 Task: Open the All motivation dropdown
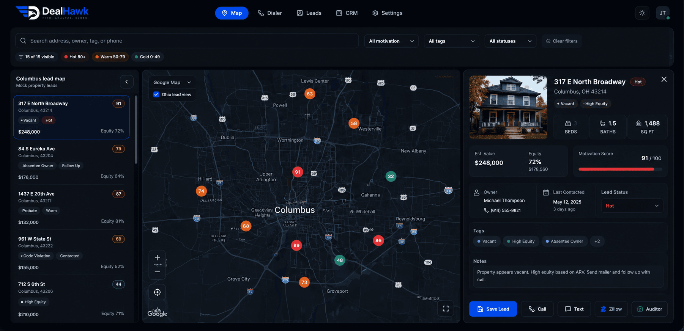pos(391,41)
